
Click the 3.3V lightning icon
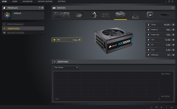[x=148, y=50]
